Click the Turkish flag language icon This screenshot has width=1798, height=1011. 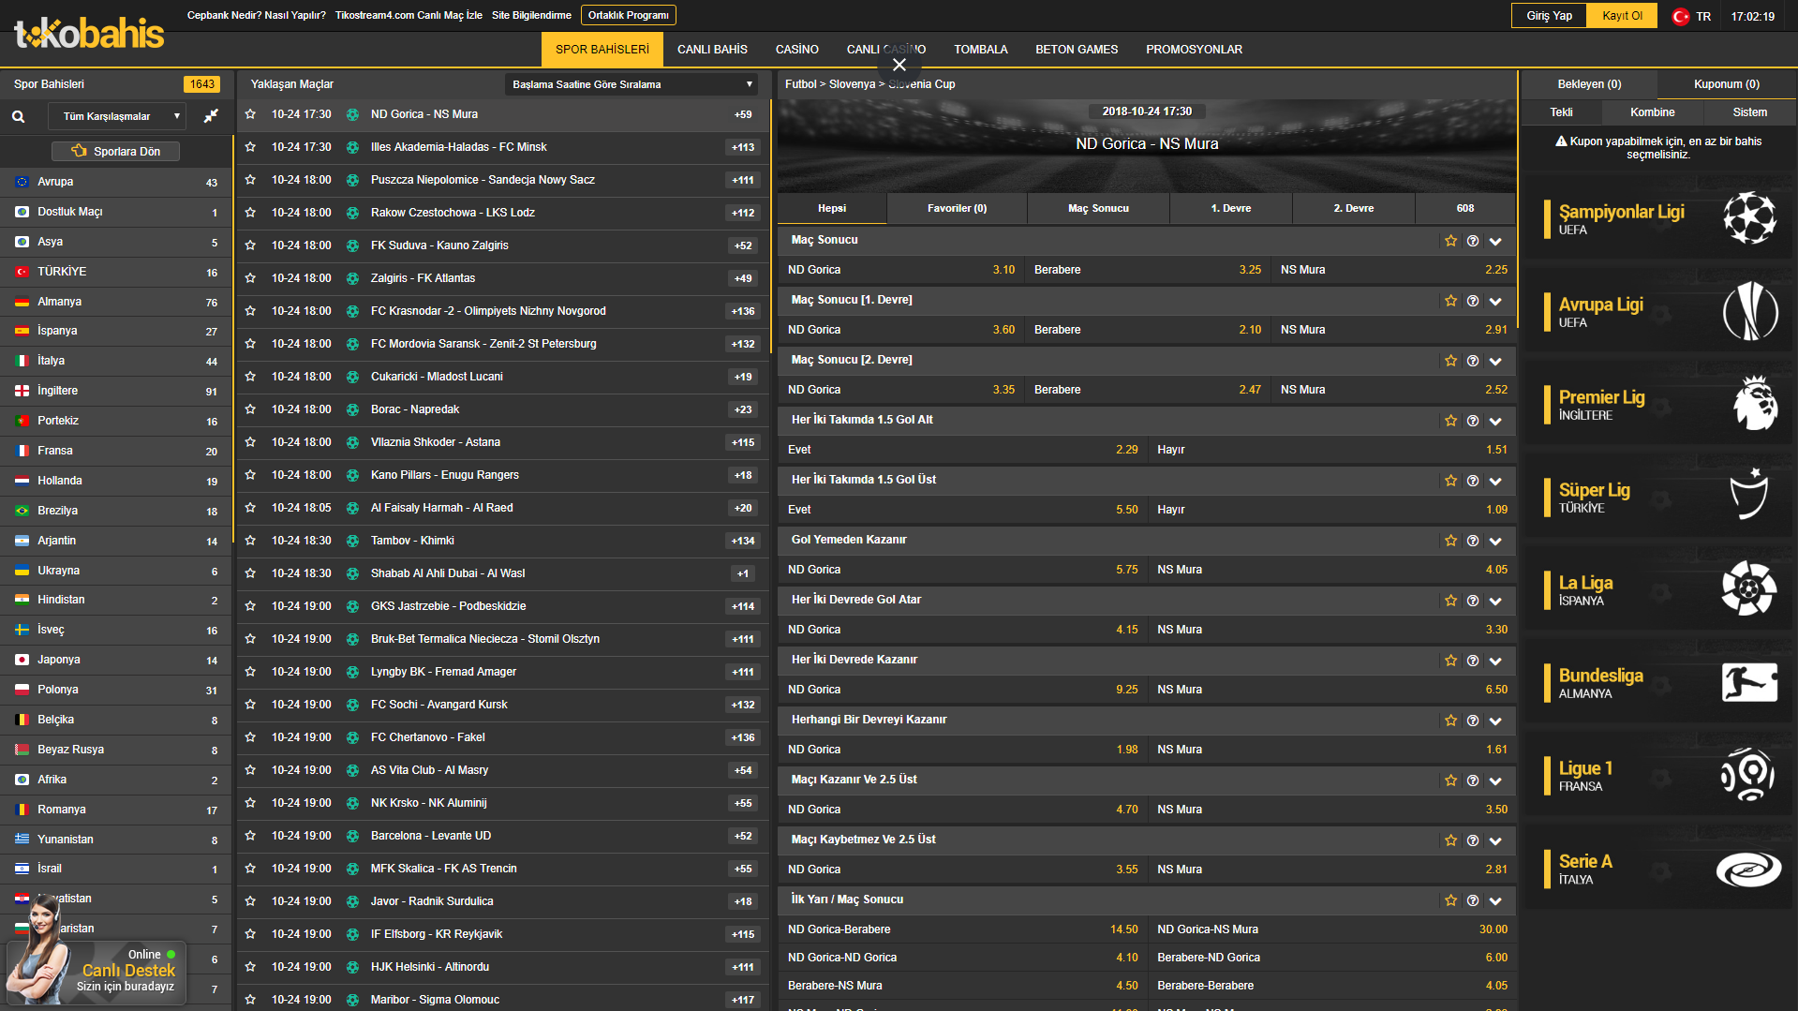click(1681, 16)
